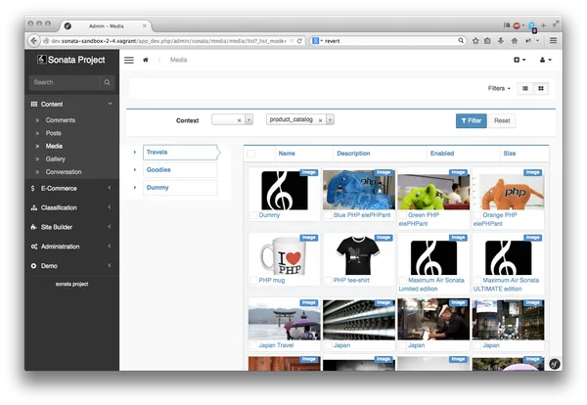Viewport: 587px width, 405px height.
Task: Tick the checkbox for Dummy media
Action: click(253, 215)
